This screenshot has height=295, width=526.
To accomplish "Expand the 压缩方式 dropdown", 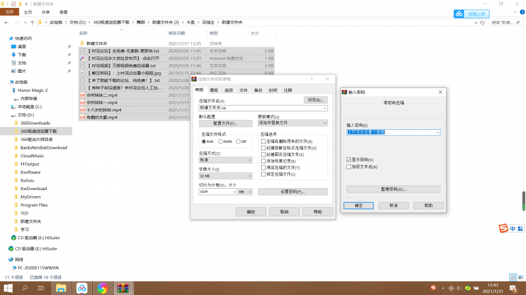I will pos(226,159).
